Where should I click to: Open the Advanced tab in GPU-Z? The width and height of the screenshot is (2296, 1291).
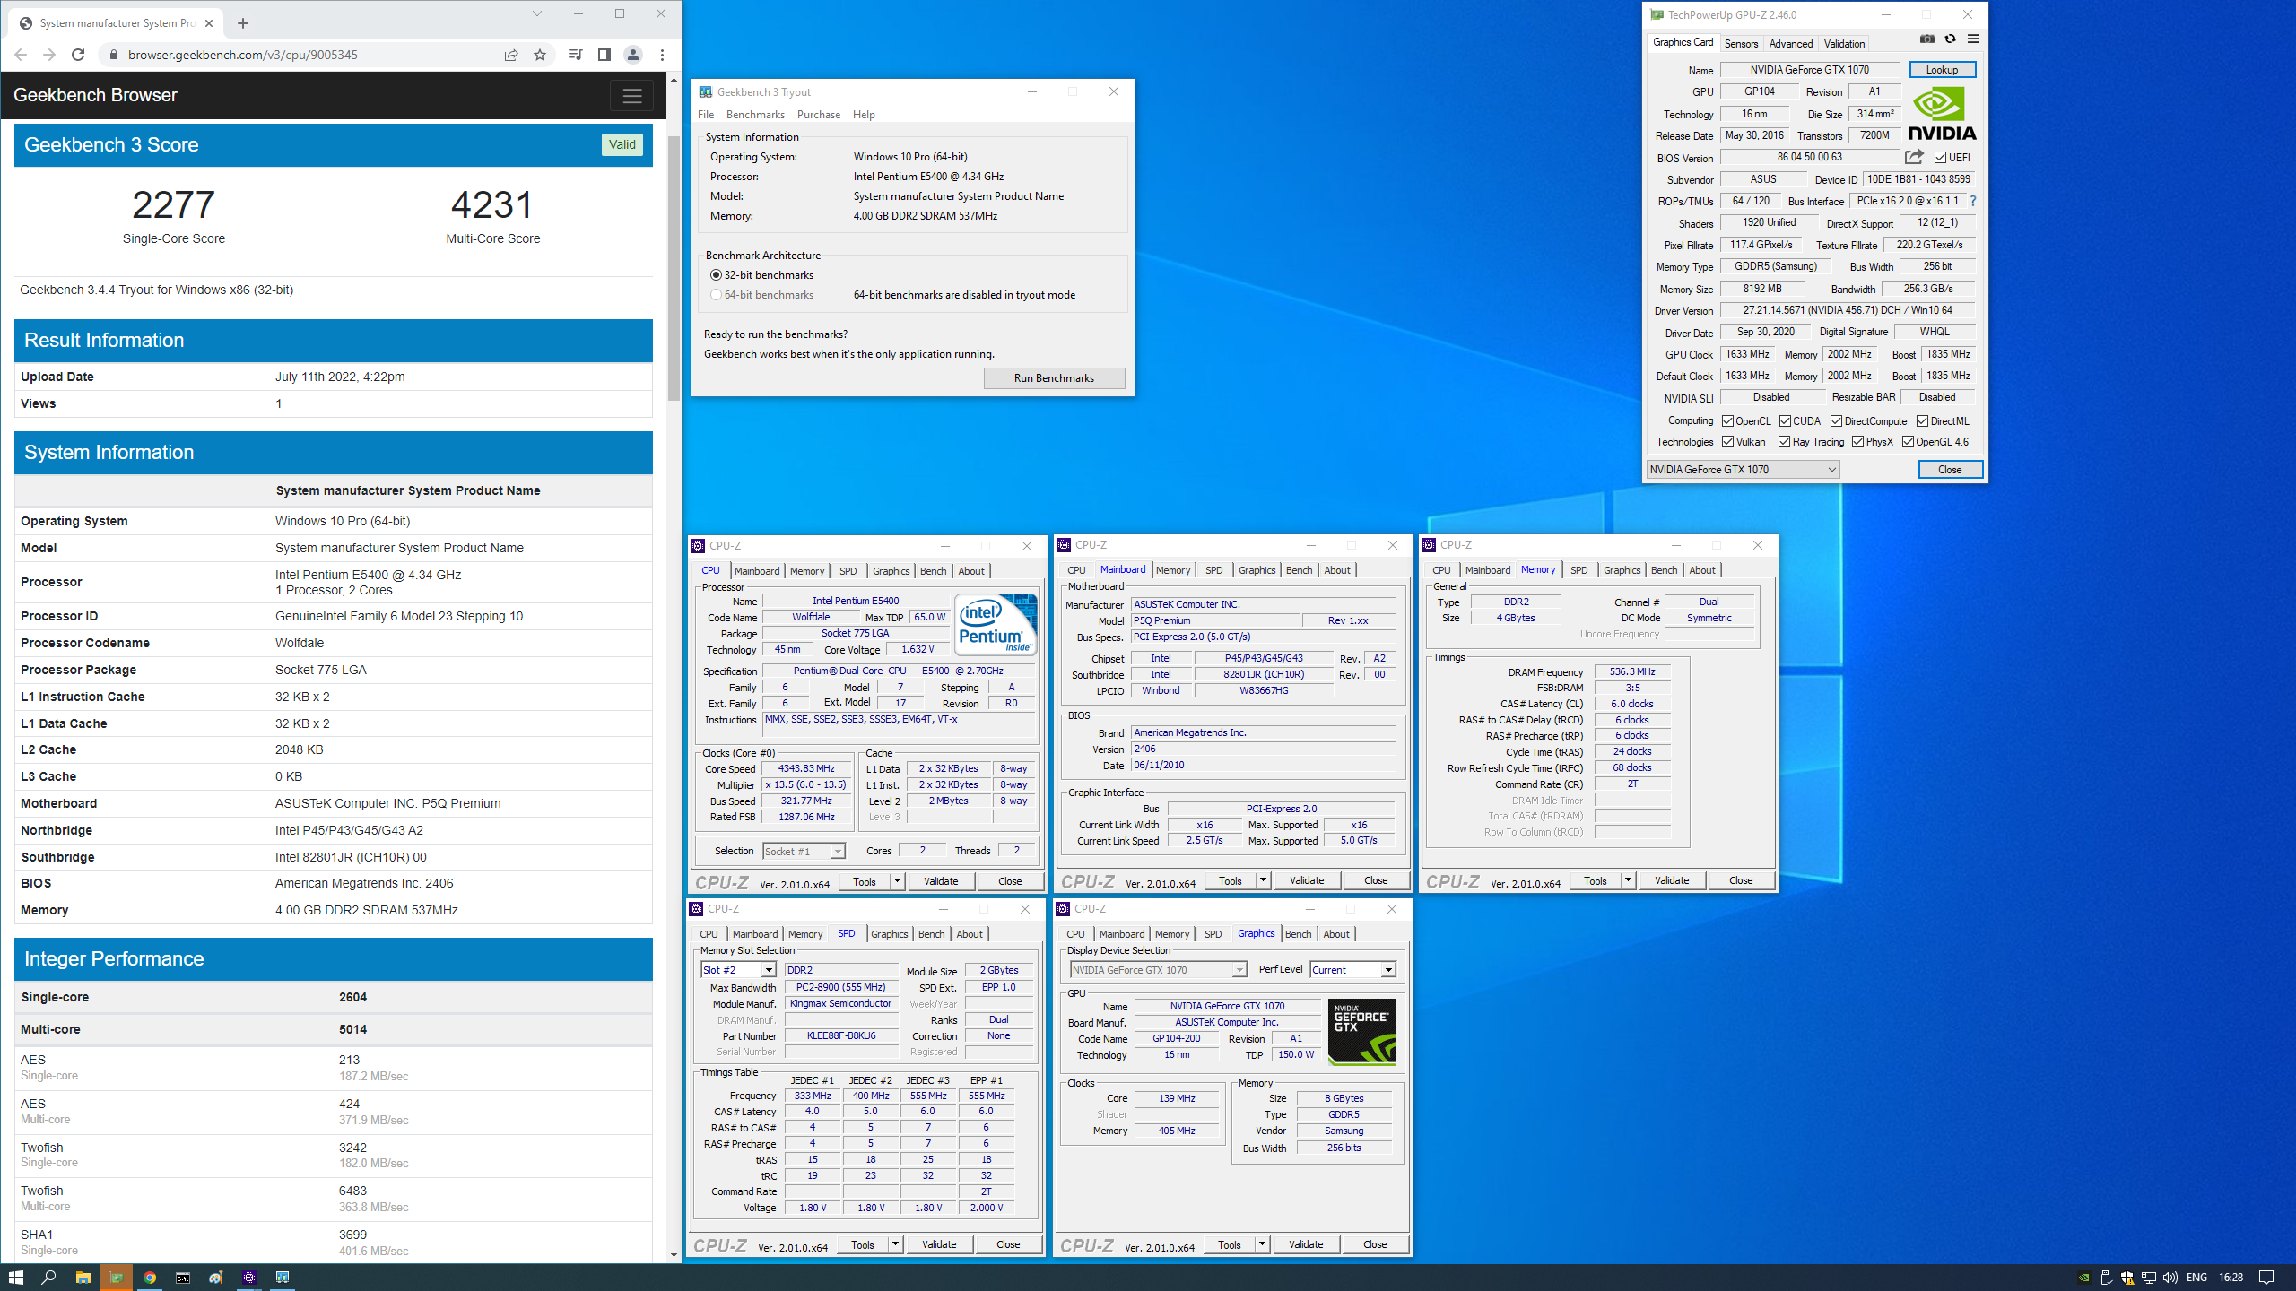(x=1790, y=43)
